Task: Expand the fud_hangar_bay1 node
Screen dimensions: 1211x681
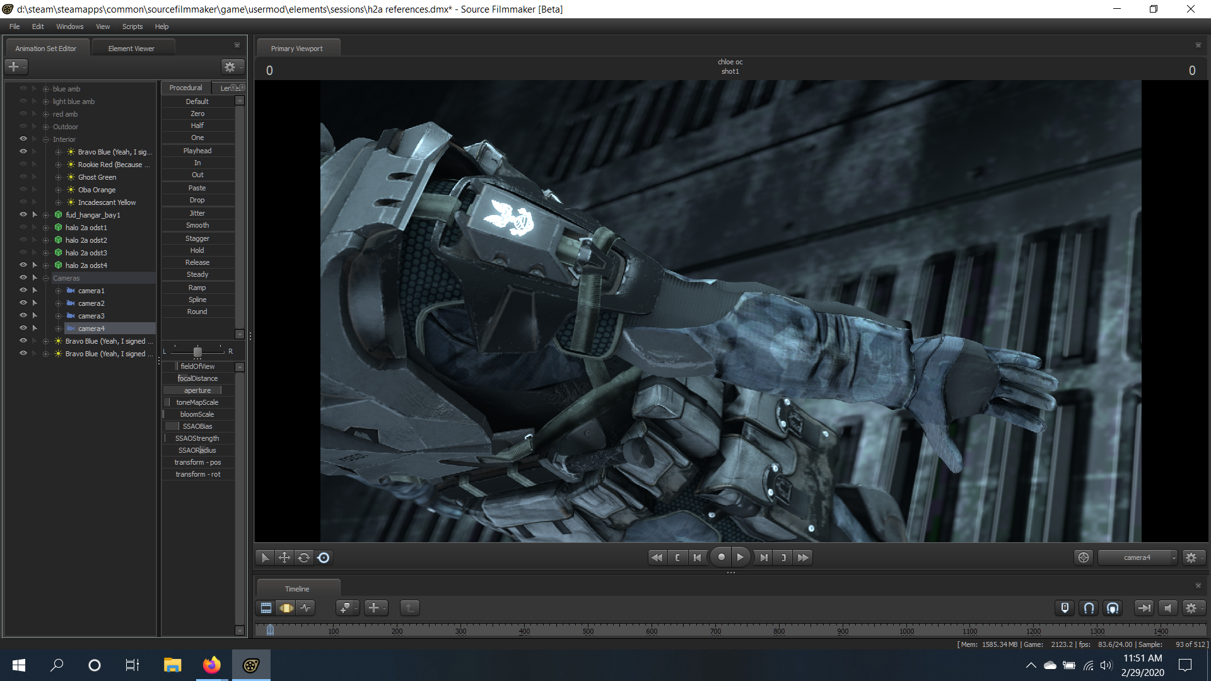Action: [45, 215]
